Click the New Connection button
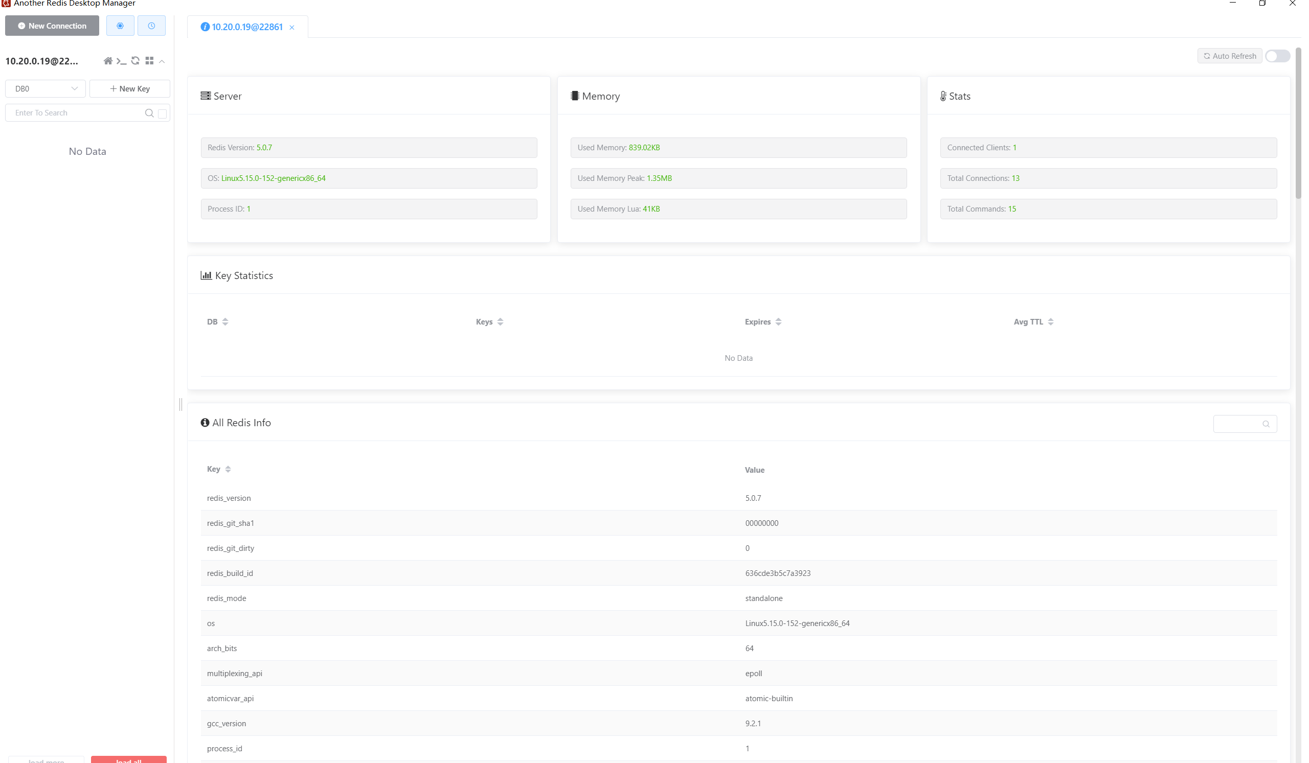This screenshot has height=763, width=1309. point(52,26)
